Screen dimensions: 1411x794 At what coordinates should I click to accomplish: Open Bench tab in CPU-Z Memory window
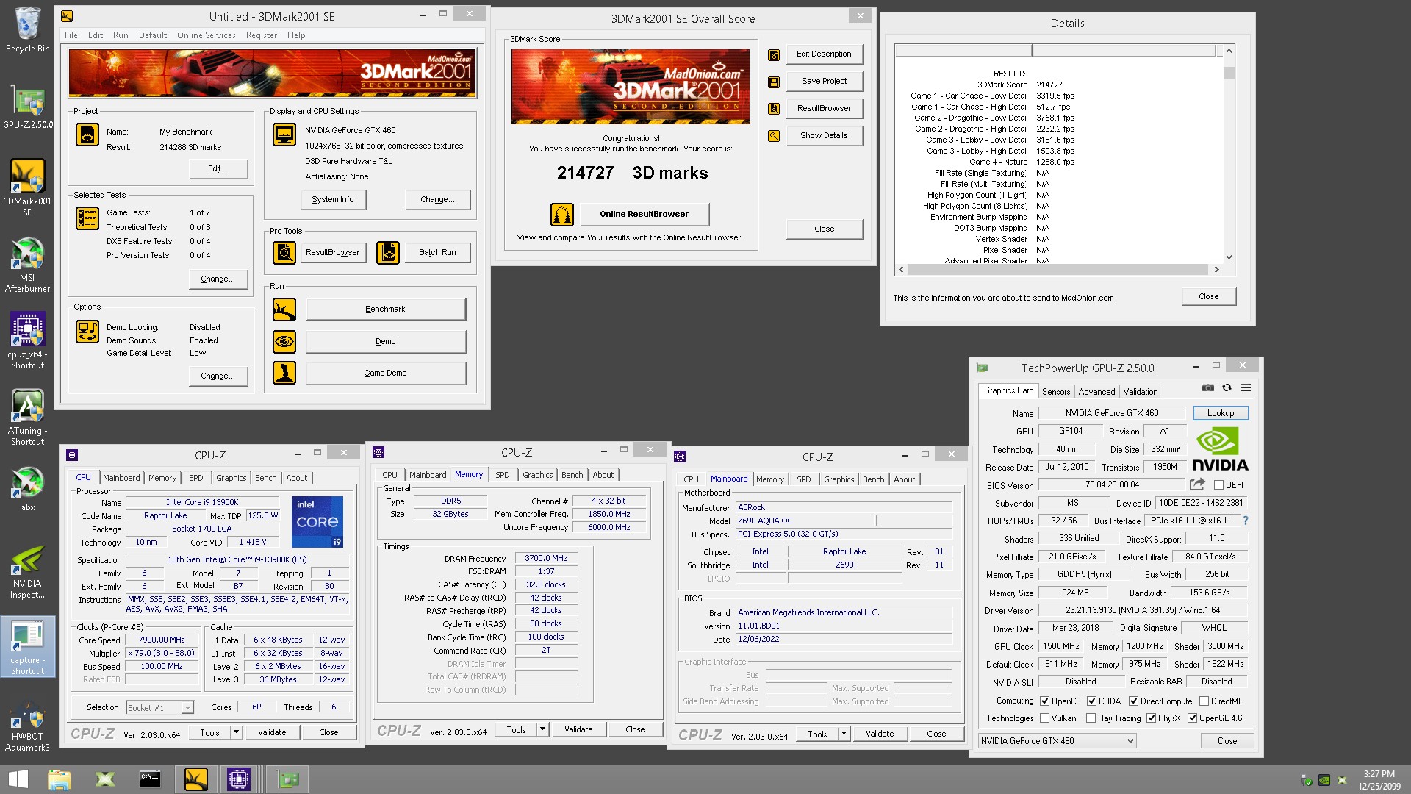pos(572,475)
